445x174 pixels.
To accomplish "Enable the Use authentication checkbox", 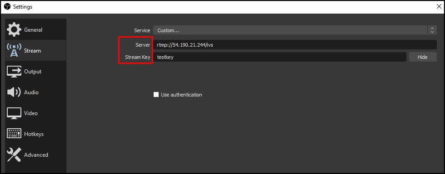I will [x=156, y=95].
